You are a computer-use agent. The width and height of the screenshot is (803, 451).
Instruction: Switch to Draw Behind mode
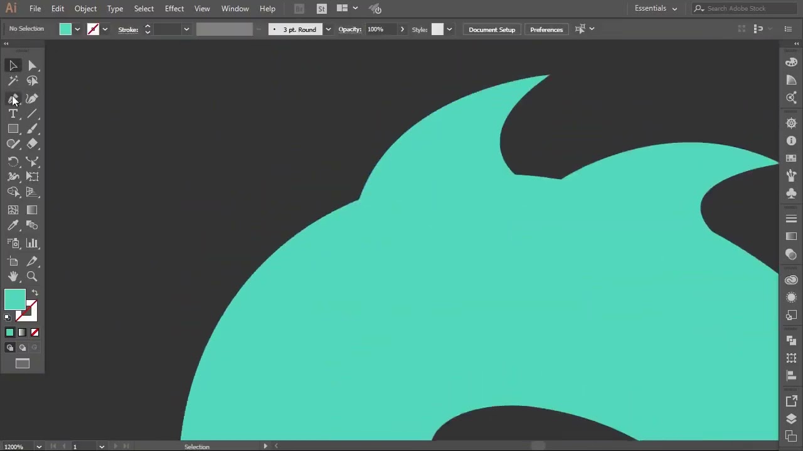click(22, 348)
